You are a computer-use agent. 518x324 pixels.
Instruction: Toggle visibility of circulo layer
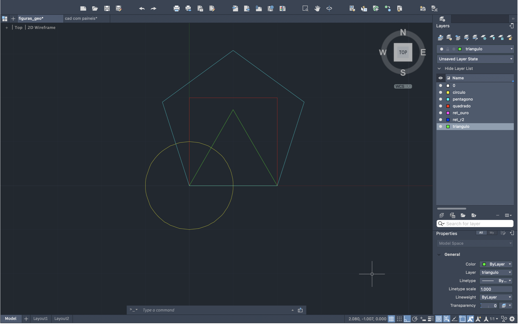(440, 92)
